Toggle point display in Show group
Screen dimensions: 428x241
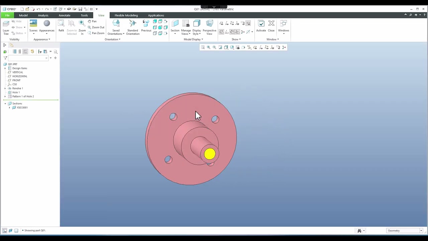(232, 23)
